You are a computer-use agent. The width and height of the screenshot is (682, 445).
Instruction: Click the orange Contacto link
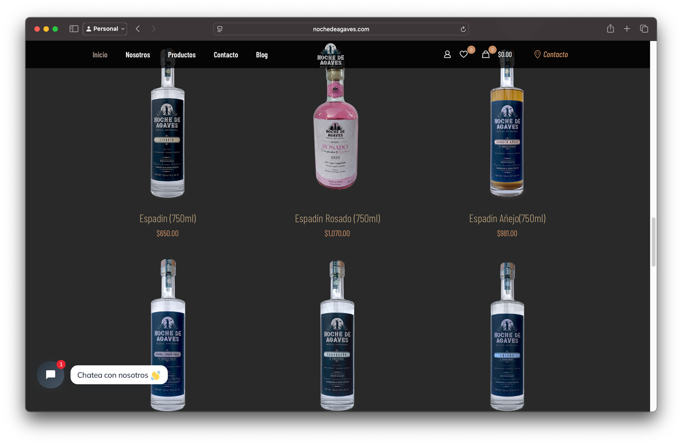tap(555, 55)
